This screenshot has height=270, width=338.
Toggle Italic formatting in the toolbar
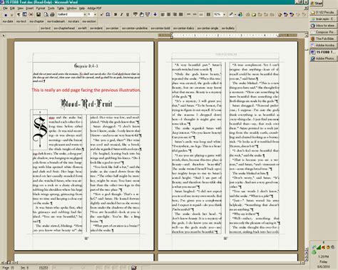pos(121,14)
